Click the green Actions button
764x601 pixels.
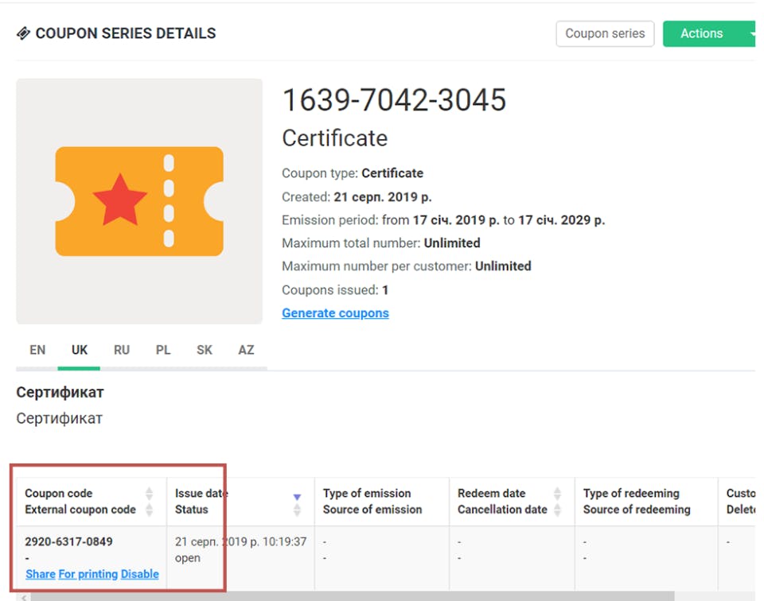tap(701, 33)
